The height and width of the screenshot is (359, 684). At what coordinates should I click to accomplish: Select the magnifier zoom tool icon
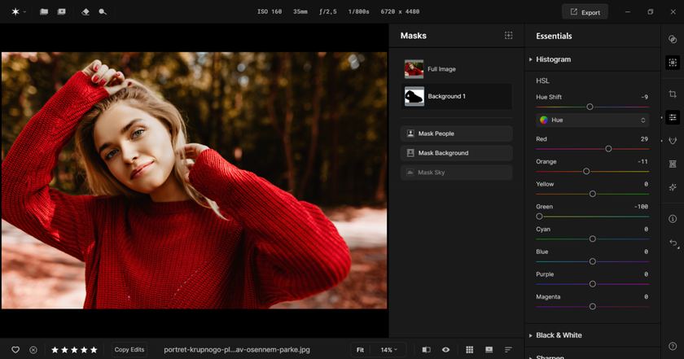[x=103, y=11]
